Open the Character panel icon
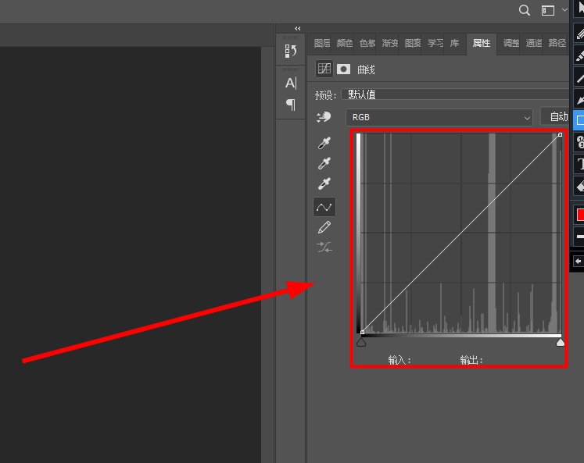Viewport: 584px width, 463px height. click(x=291, y=83)
